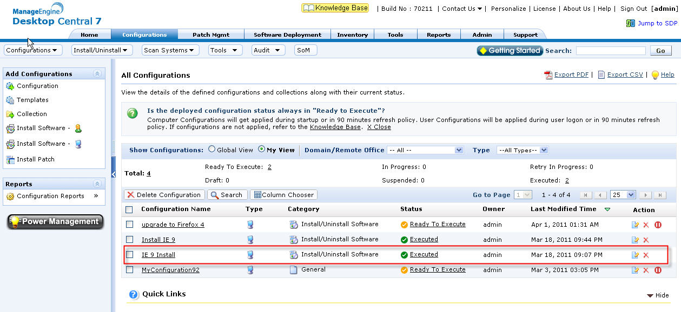
Task: Click Install Software user icon in sidebar
Action: point(78,128)
